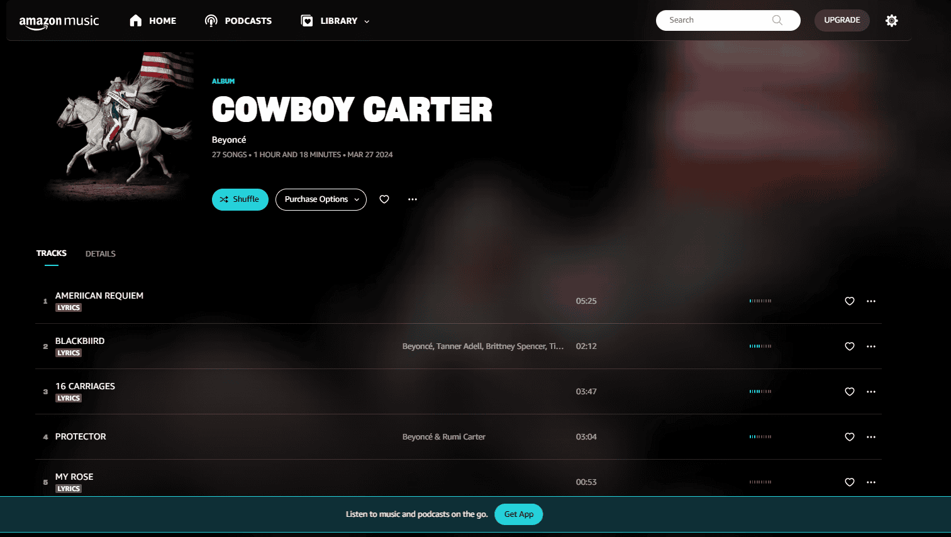951x537 pixels.
Task: Click the search magnifier icon
Action: coord(777,20)
